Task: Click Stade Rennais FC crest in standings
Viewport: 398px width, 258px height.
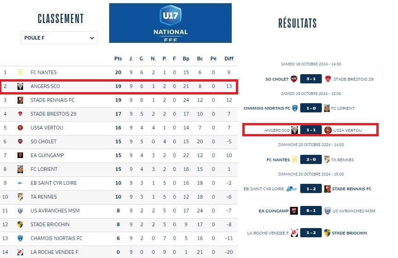Action: pyautogui.click(x=20, y=100)
